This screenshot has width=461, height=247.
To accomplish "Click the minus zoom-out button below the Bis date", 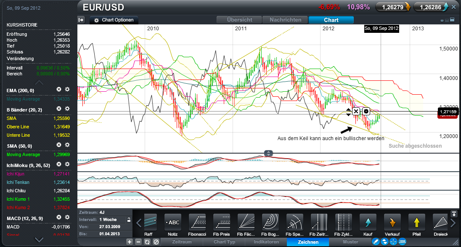I will tap(138, 242).
